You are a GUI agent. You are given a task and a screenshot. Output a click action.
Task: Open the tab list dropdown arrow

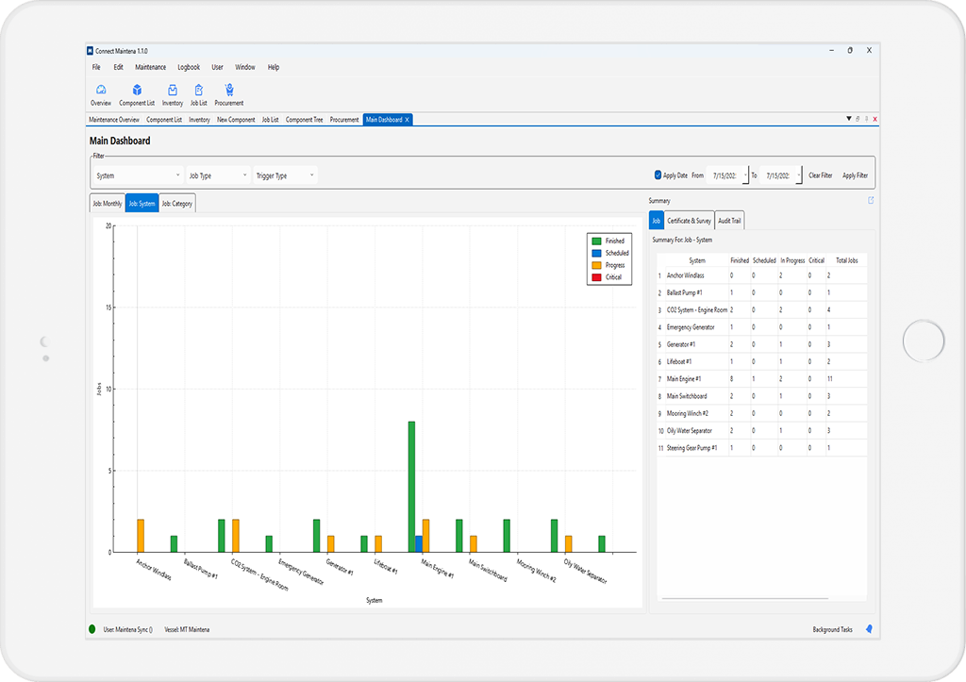[848, 118]
